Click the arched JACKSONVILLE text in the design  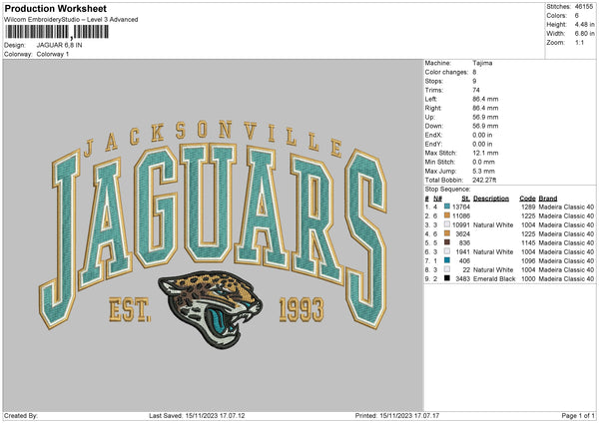213,139
